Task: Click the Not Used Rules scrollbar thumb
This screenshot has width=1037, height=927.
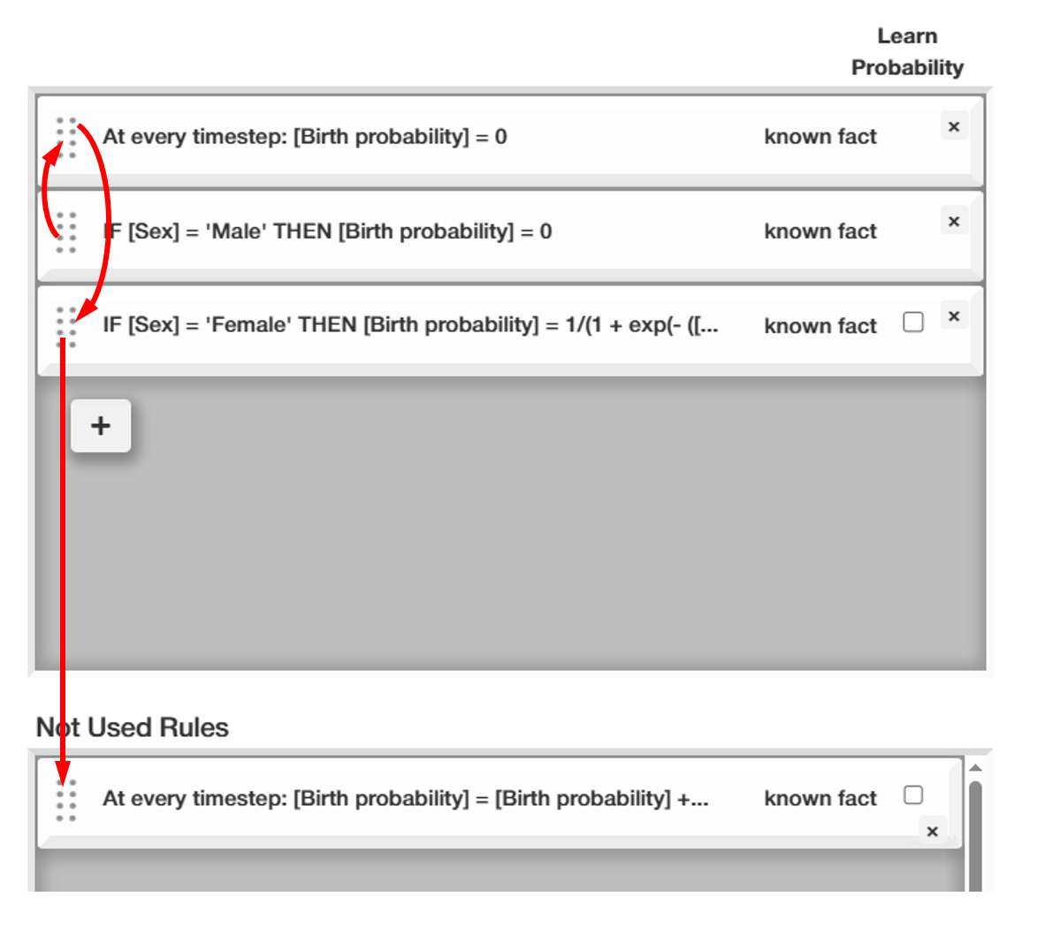Action: (x=975, y=835)
